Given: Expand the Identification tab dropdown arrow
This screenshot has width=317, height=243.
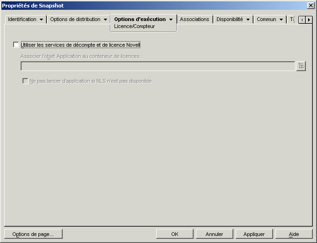Looking at the screenshot, I should 41,20.
